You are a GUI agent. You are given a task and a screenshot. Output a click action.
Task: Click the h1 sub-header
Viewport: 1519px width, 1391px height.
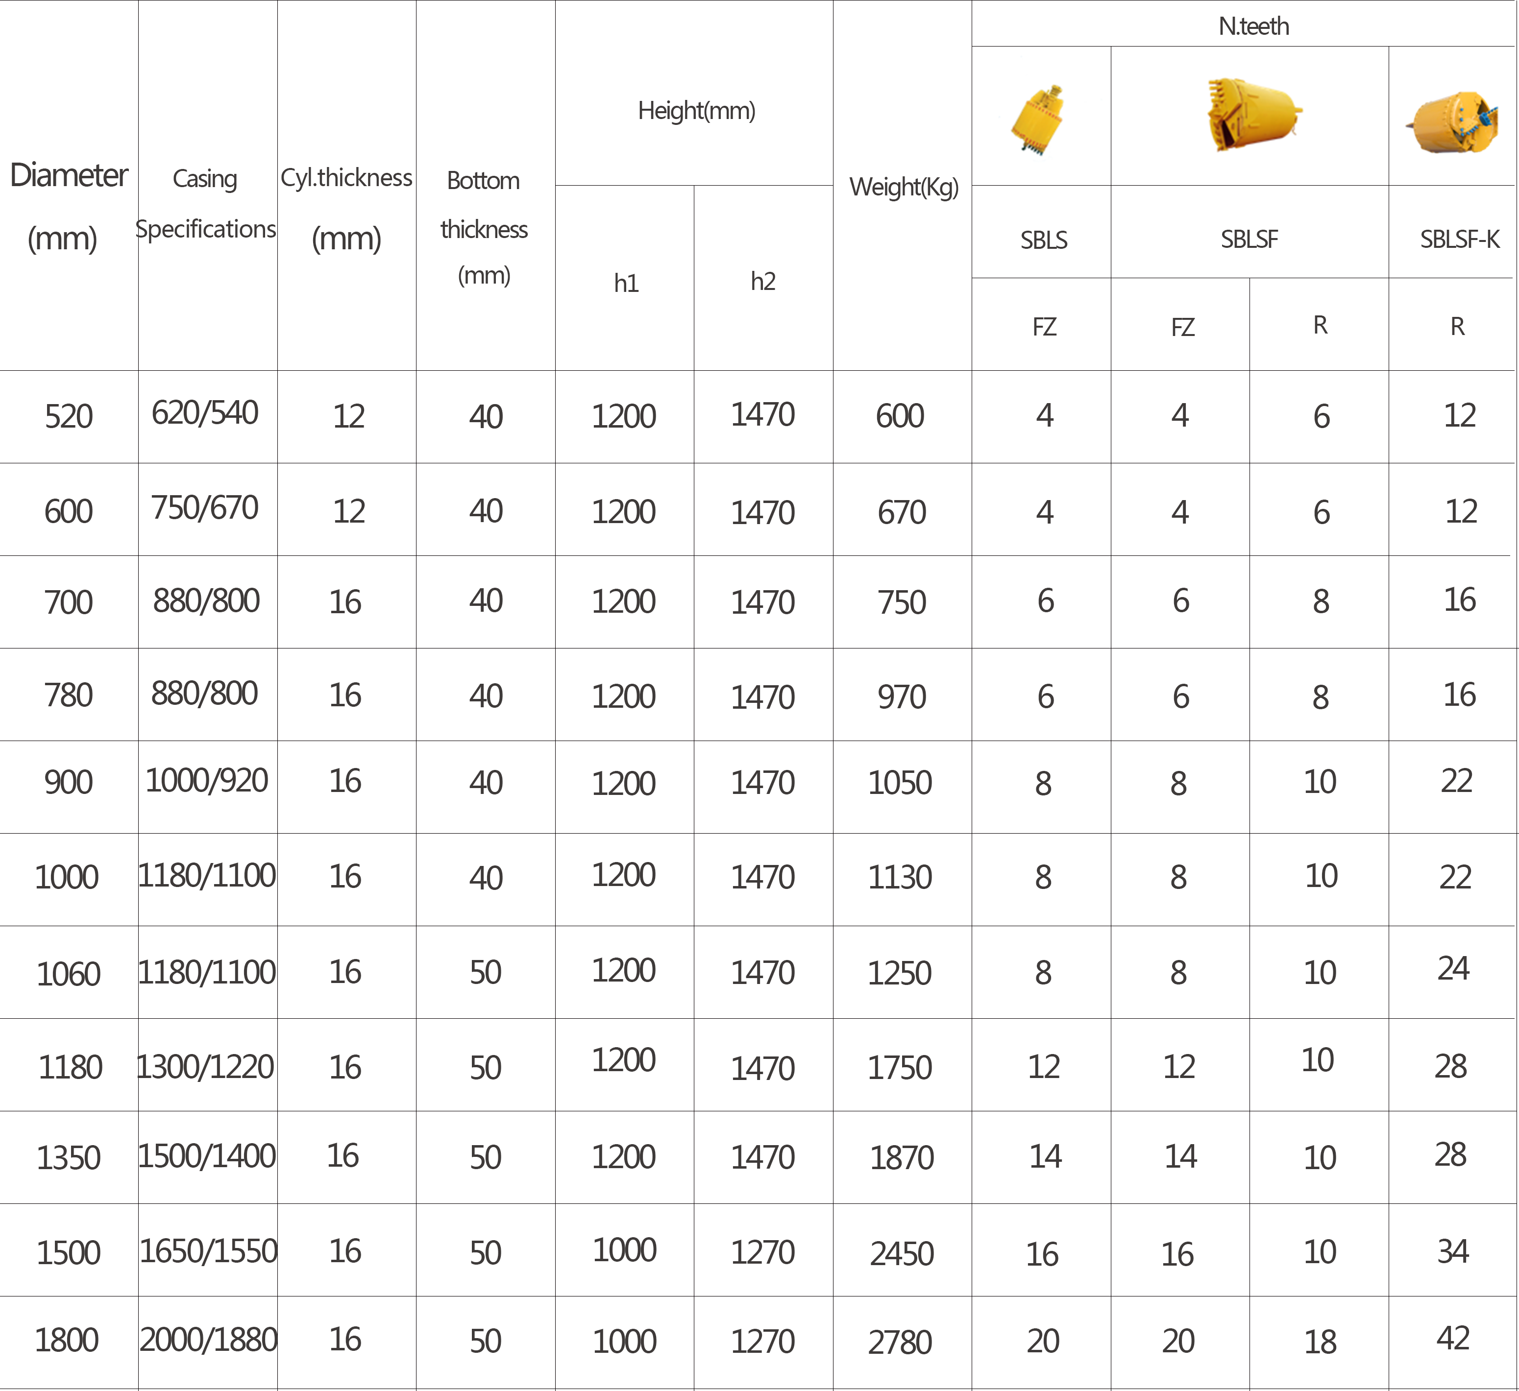(x=625, y=283)
